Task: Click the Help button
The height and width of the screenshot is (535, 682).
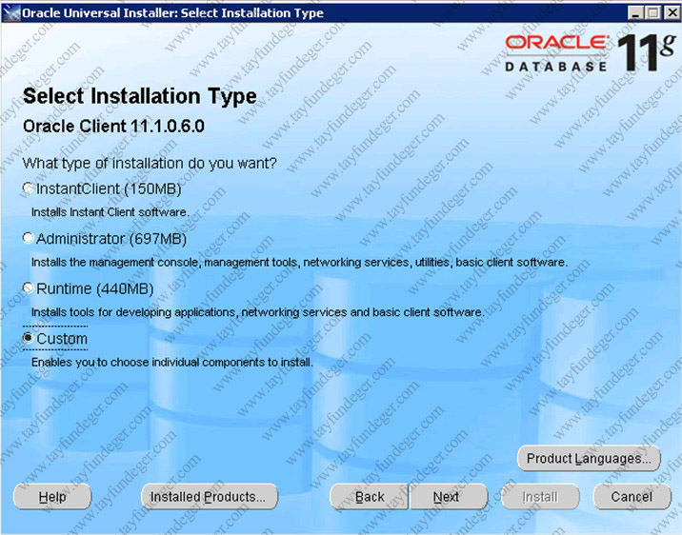Action: click(52, 497)
